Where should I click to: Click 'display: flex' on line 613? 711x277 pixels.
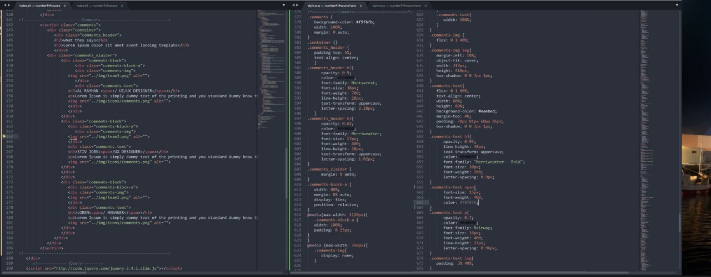(329, 199)
